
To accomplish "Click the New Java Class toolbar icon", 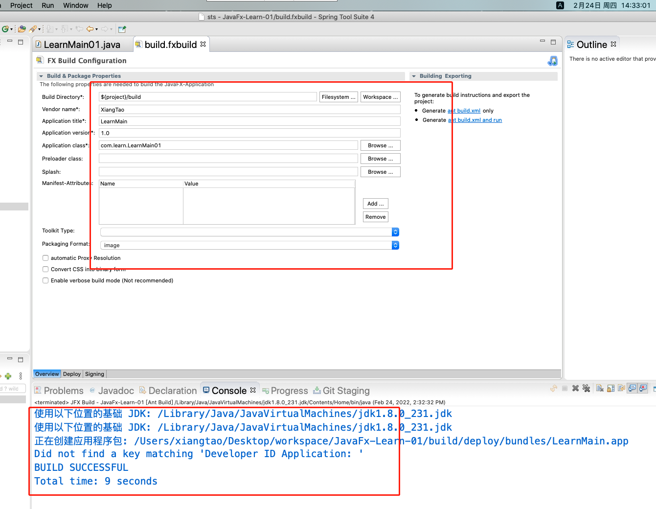I will 5,29.
